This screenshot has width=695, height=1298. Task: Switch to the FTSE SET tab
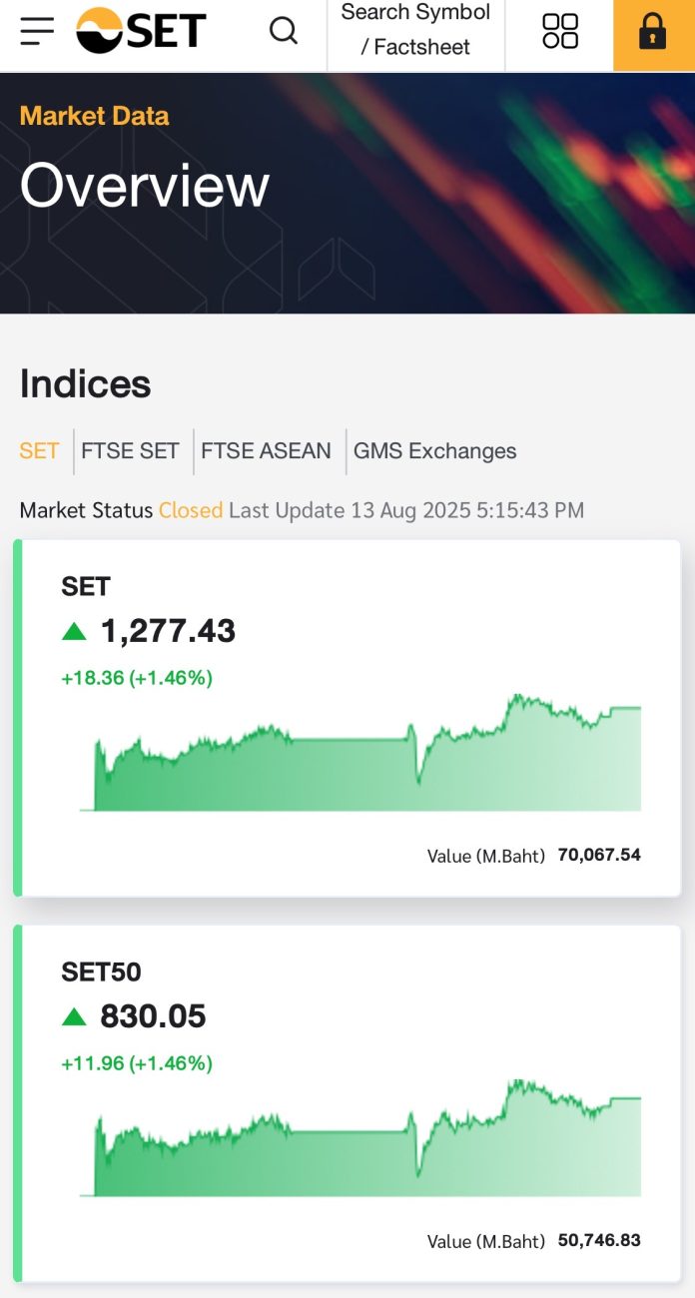[130, 451]
